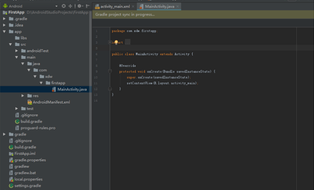Click the Gradle sync in progress banner
Image resolution: width=314 pixels, height=190 pixels.
click(203, 15)
